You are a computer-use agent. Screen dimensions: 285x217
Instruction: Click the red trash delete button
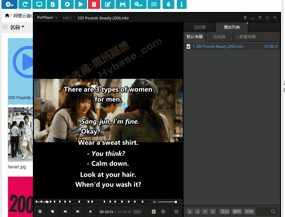[94, 4]
